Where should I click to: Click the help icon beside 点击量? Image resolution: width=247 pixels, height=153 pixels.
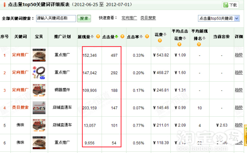click(x=122, y=36)
